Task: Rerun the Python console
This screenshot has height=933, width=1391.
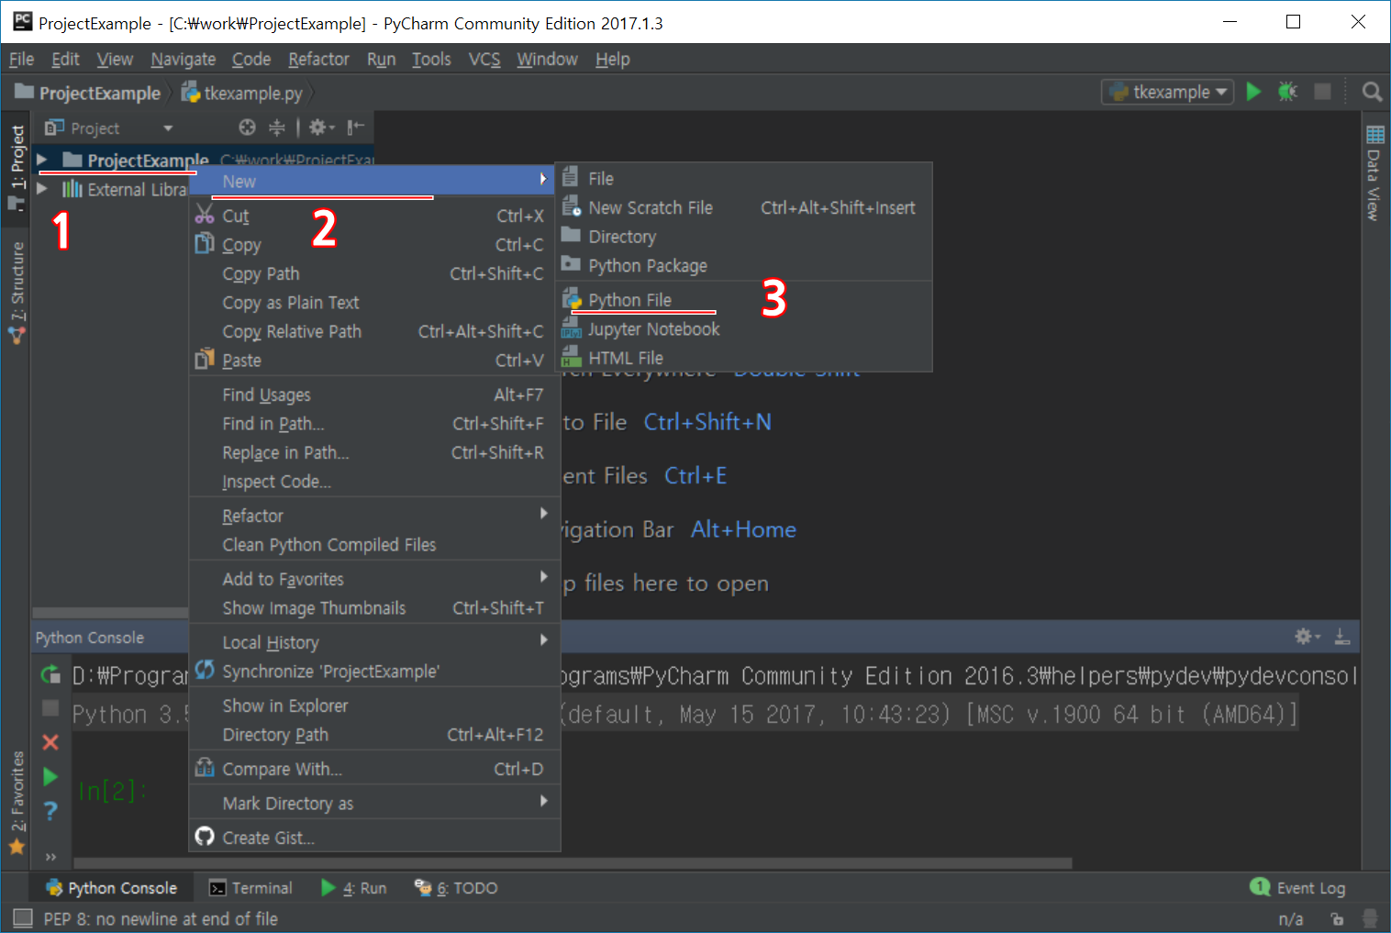Action: 50,675
